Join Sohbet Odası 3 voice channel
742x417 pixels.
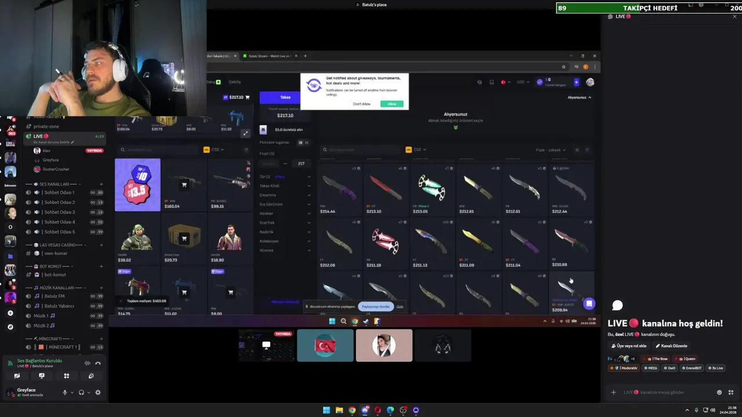point(64,212)
